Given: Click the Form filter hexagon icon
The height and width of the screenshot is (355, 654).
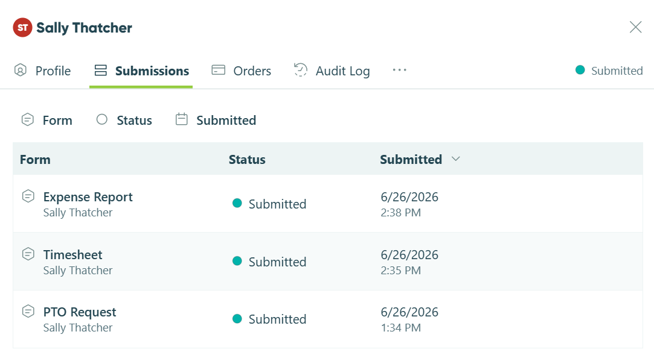Looking at the screenshot, I should pos(28,119).
